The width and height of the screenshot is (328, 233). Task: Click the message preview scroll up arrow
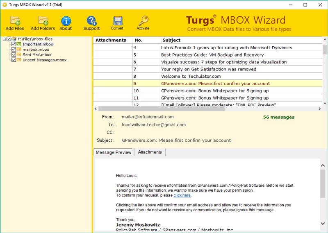coord(323,165)
